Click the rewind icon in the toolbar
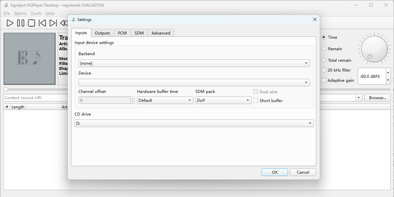394x197 pixels. click(x=64, y=23)
